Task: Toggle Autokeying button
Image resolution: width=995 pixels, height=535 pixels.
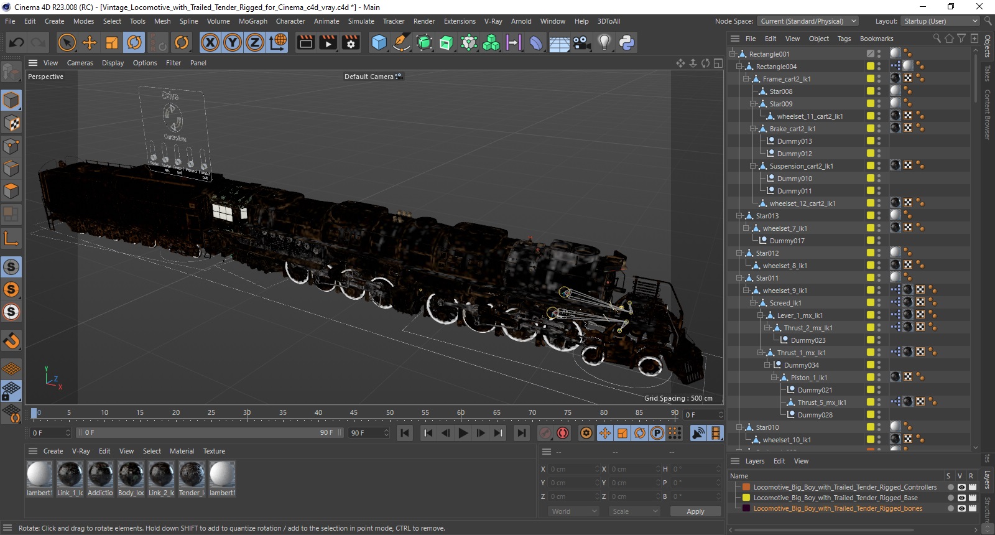Action: pyautogui.click(x=563, y=433)
